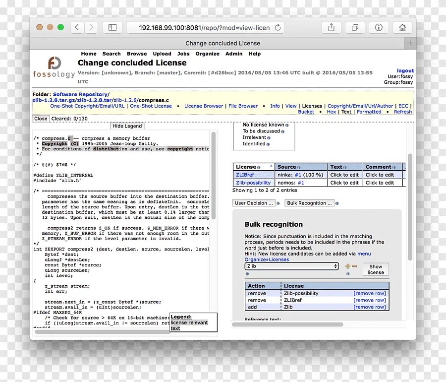Viewport: 446px width, 382px height.
Task: Click the fossology logo
Action: [x=54, y=67]
